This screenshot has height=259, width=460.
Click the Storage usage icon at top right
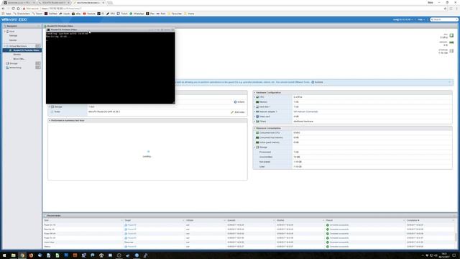tap(451, 51)
